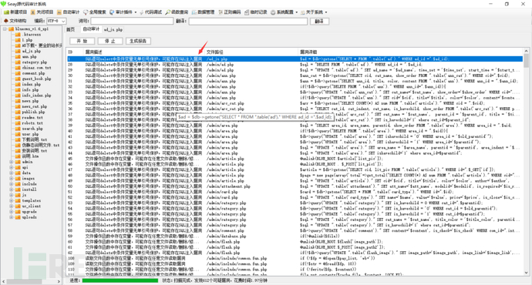Switch to the 自动审计 tab
This screenshot has width=532, height=285.
tap(91, 29)
